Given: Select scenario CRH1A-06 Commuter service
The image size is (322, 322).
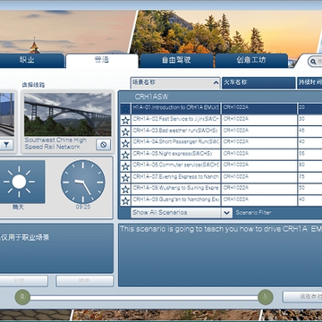Looking at the screenshot, I should (176, 166).
